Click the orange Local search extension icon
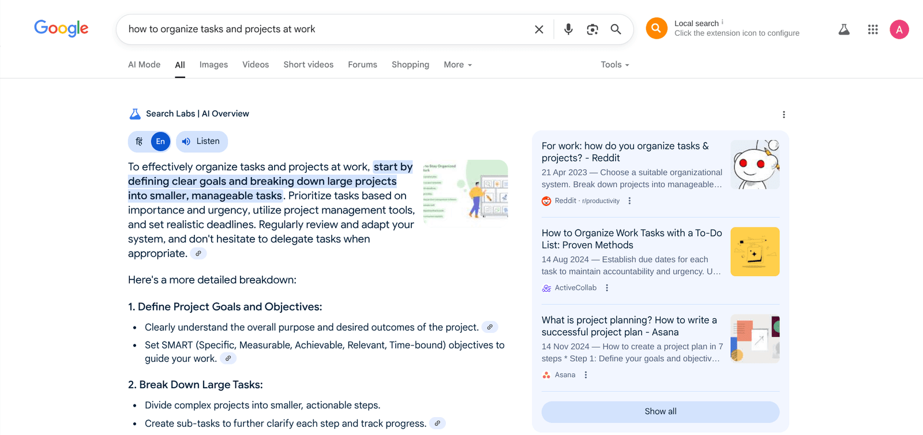The height and width of the screenshot is (435, 923). [x=656, y=28]
